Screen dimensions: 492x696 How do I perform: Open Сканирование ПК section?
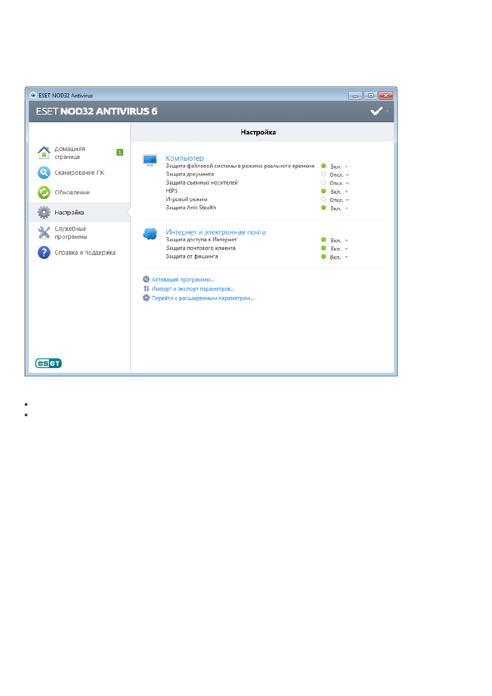tap(79, 172)
